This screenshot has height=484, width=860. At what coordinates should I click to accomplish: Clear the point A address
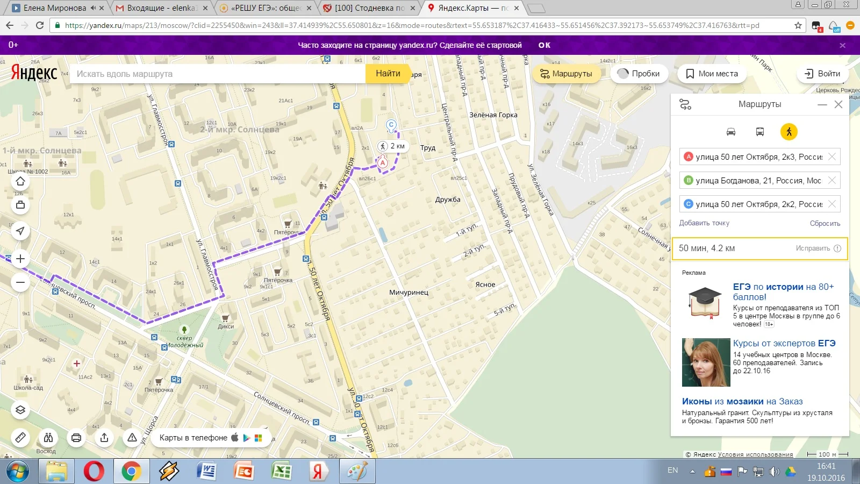[832, 156]
